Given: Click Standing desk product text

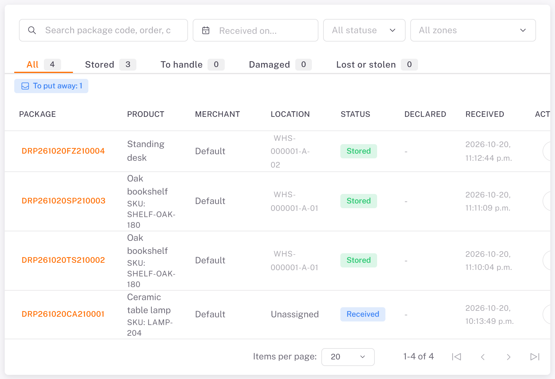Looking at the screenshot, I should pyautogui.click(x=146, y=151).
